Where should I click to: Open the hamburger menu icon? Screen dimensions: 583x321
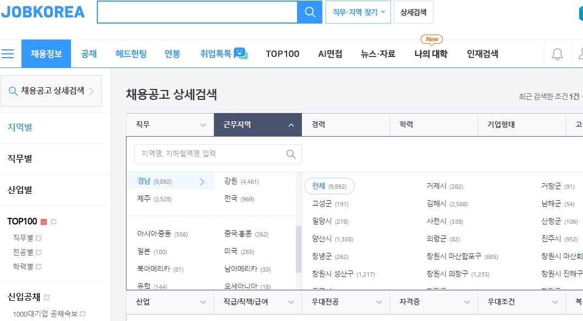click(x=8, y=54)
